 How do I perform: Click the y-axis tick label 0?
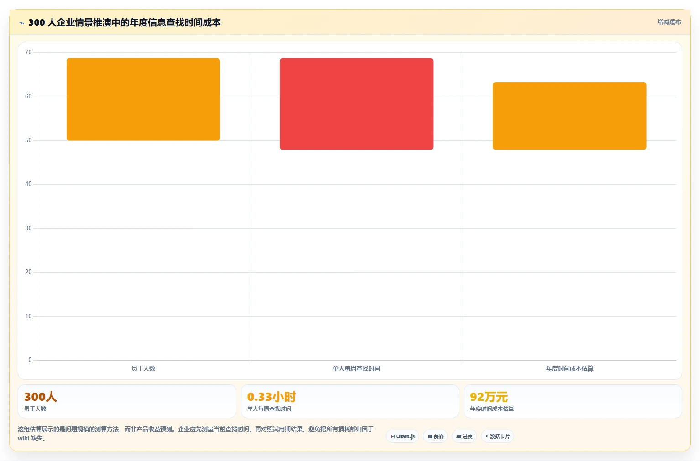tap(30, 360)
